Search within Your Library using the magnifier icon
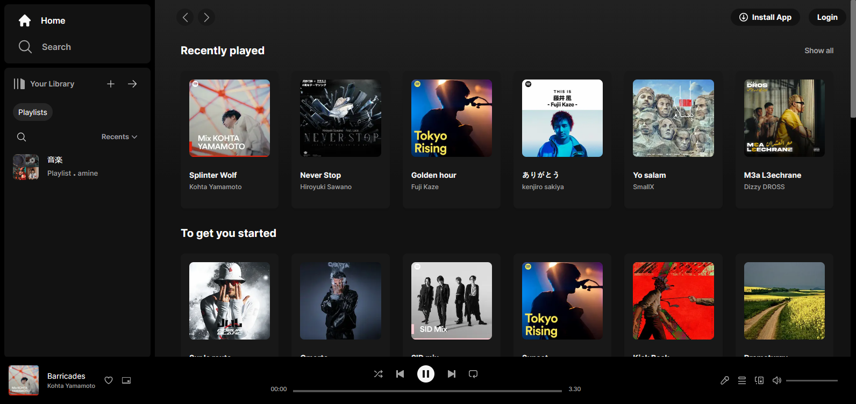856x404 pixels. (x=22, y=137)
